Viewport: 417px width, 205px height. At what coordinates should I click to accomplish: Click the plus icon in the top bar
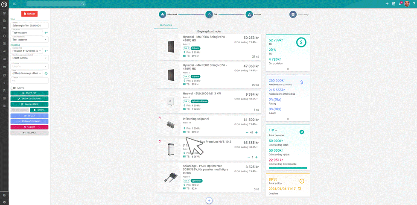(x=387, y=4)
